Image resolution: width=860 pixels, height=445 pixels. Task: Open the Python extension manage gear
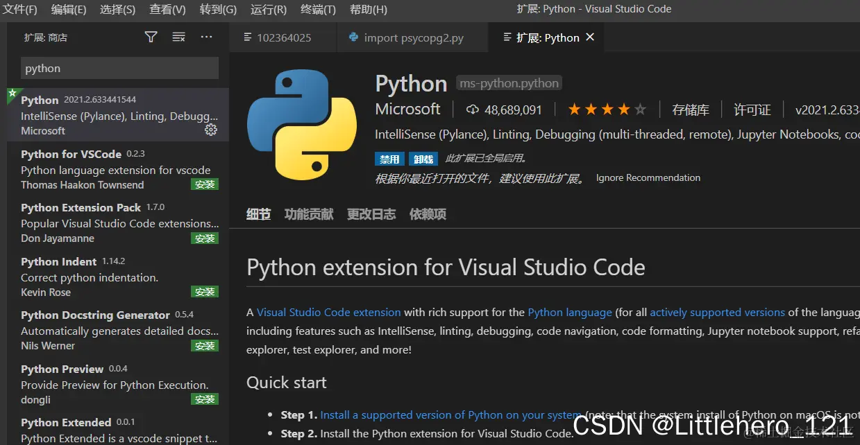tap(211, 130)
